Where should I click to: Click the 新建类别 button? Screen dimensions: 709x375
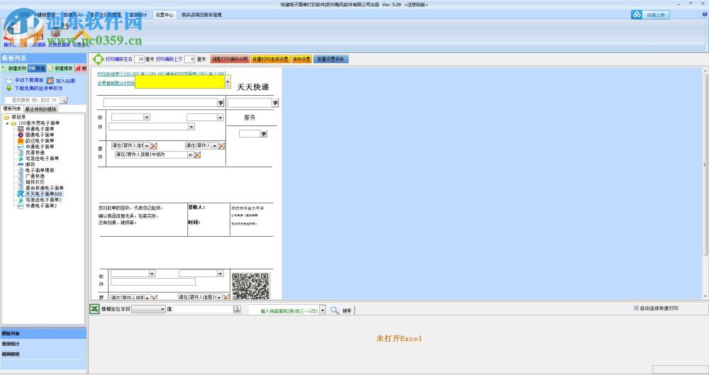tap(14, 68)
